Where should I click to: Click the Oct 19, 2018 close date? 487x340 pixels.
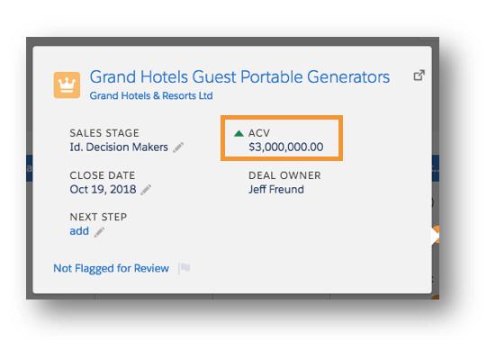tap(103, 189)
